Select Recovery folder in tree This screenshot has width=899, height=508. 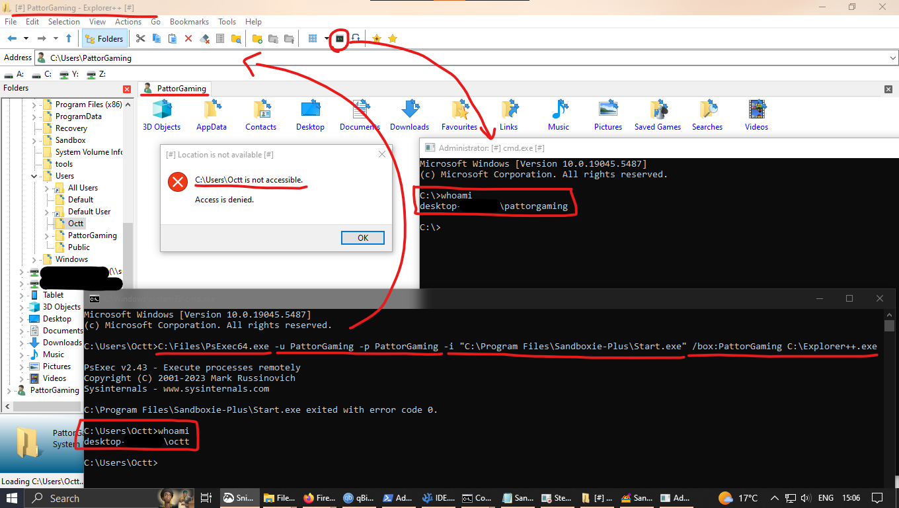click(x=71, y=128)
